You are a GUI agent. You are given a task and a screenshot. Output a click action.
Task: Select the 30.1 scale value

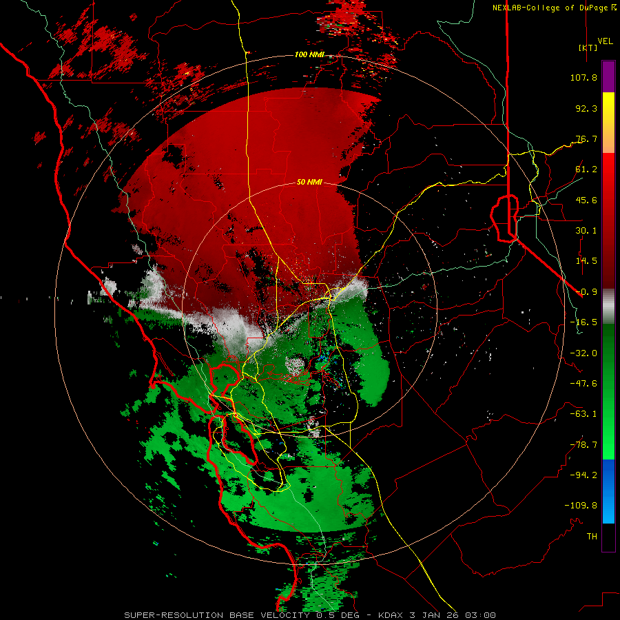tap(586, 231)
